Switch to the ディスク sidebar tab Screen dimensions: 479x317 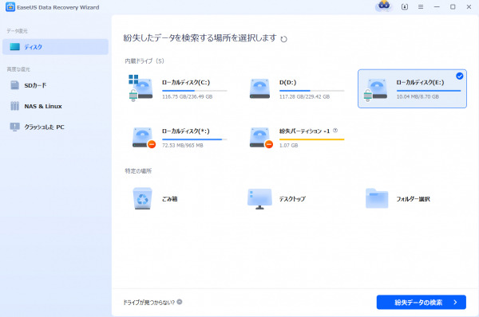tap(55, 47)
